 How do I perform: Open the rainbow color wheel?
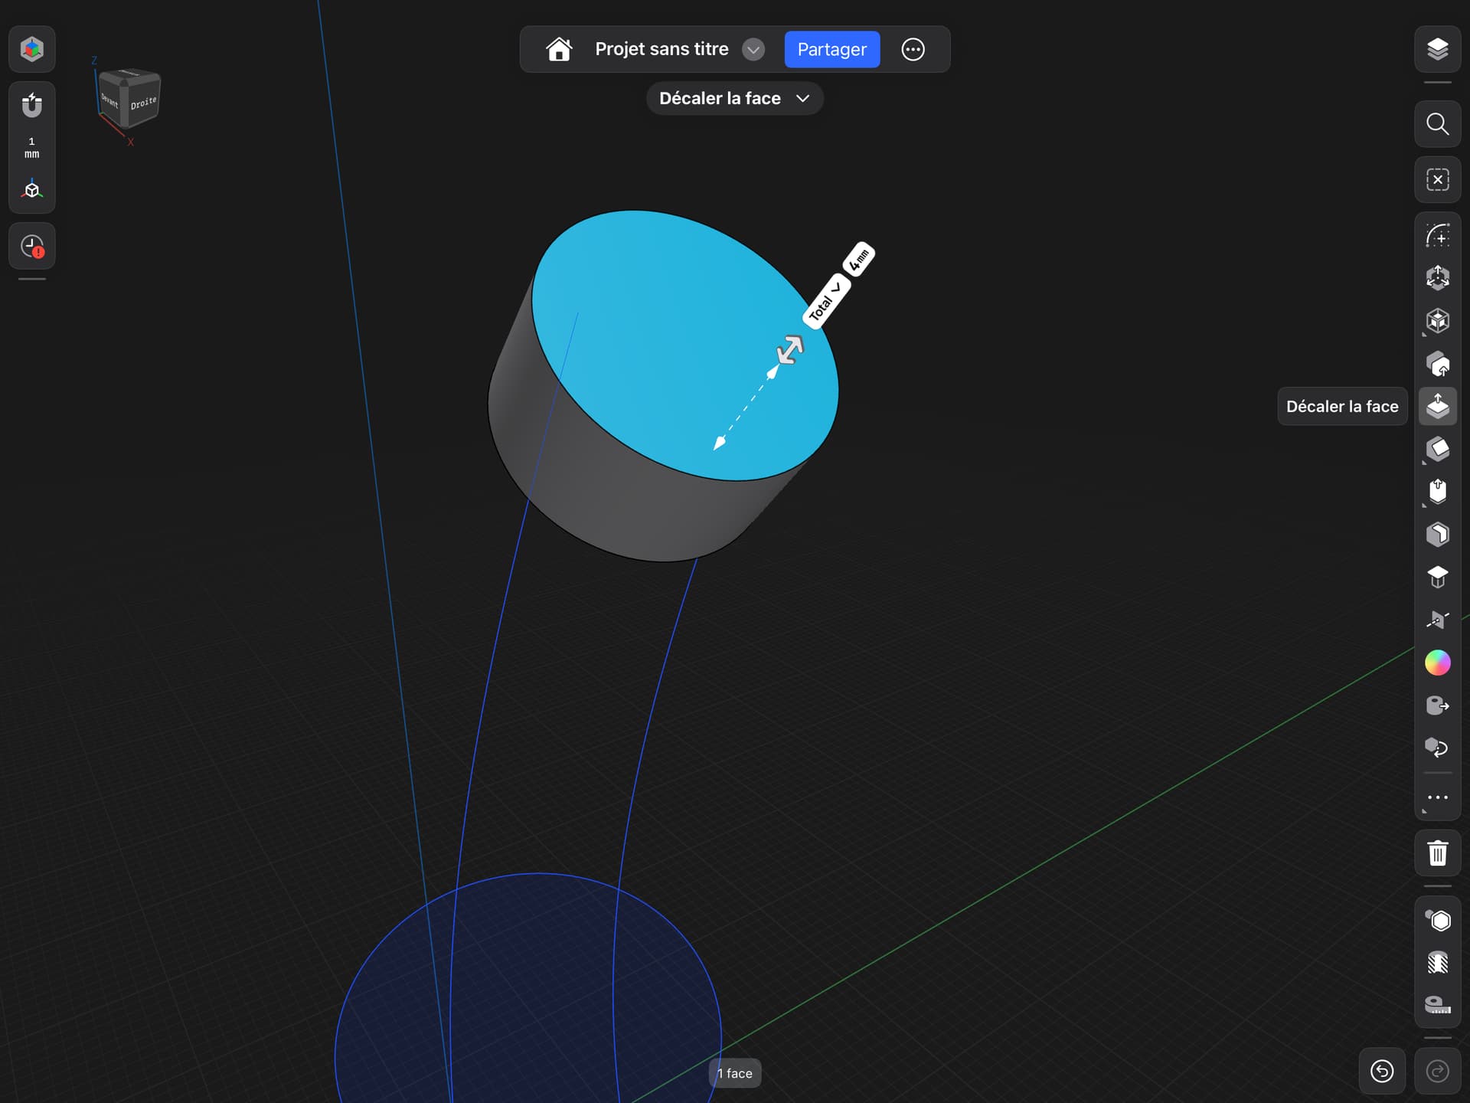tap(1437, 663)
